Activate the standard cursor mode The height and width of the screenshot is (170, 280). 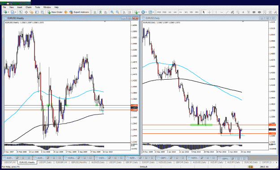pyautogui.click(x=203, y=12)
